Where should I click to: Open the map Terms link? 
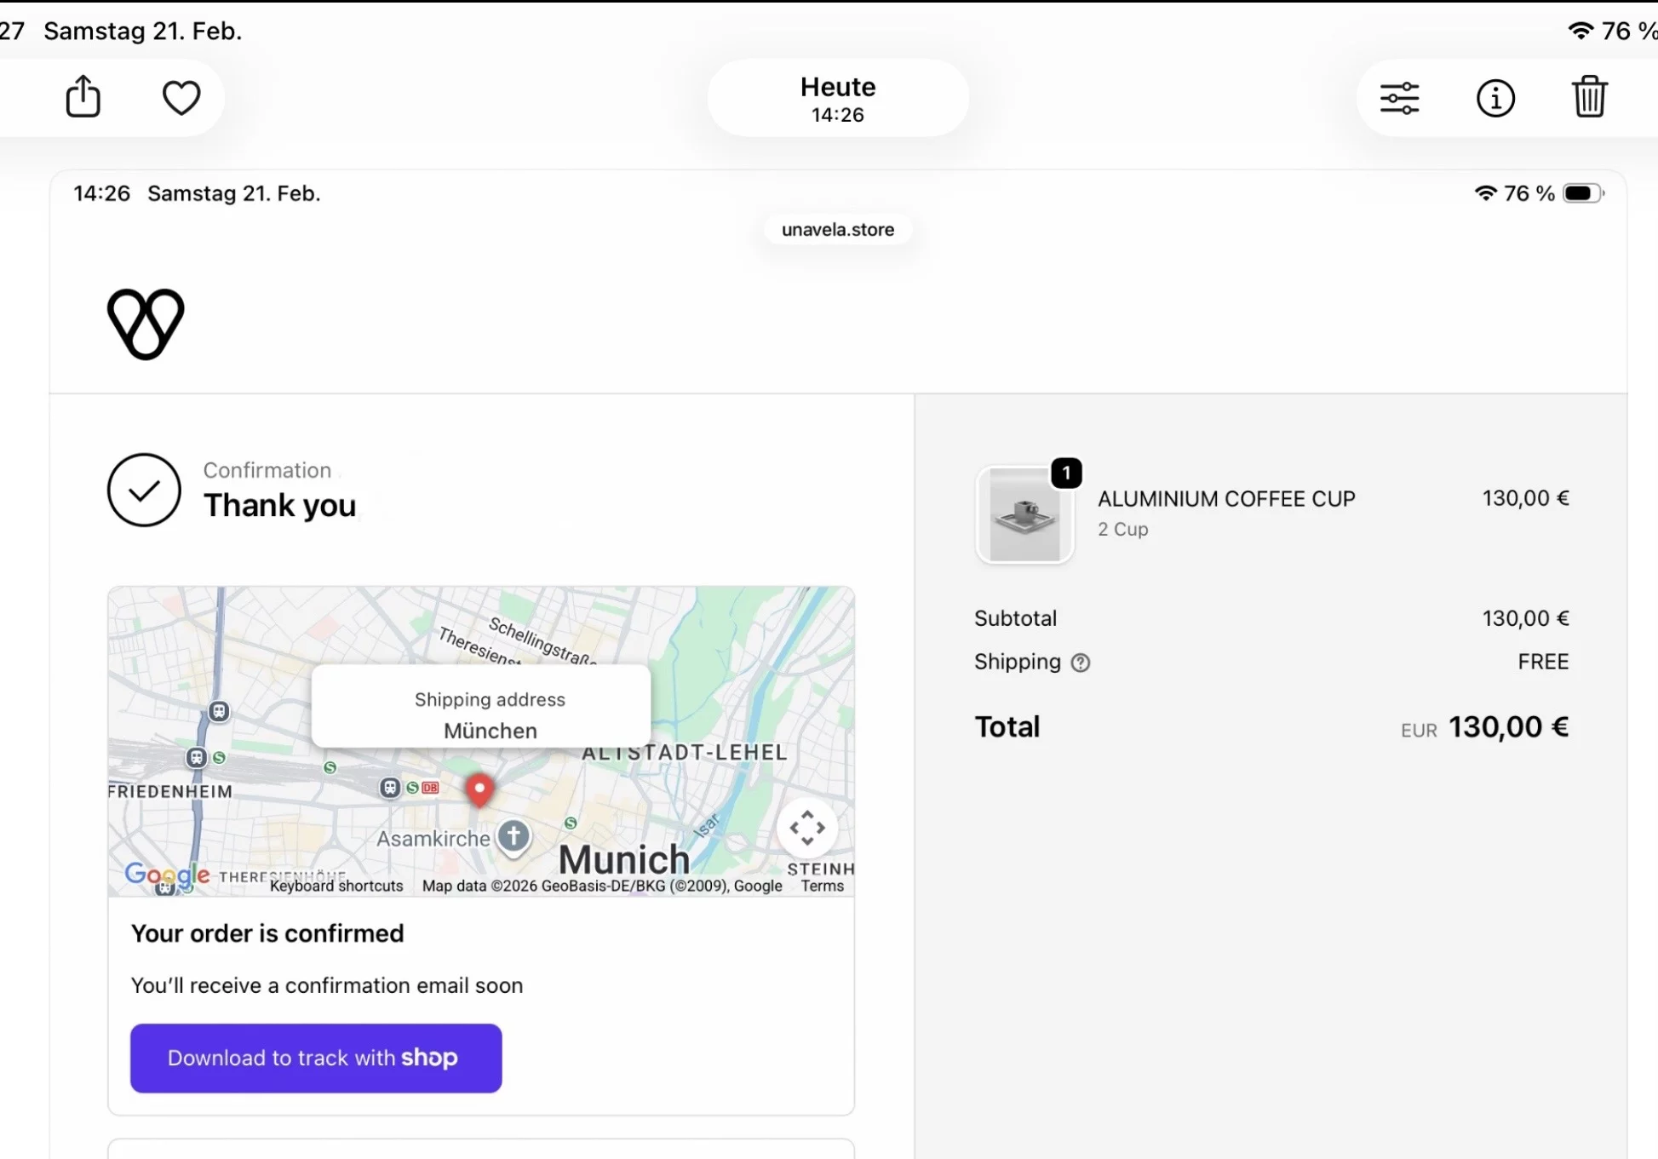pos(823,886)
